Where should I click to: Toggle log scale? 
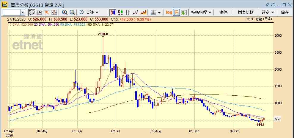pos(169,13)
